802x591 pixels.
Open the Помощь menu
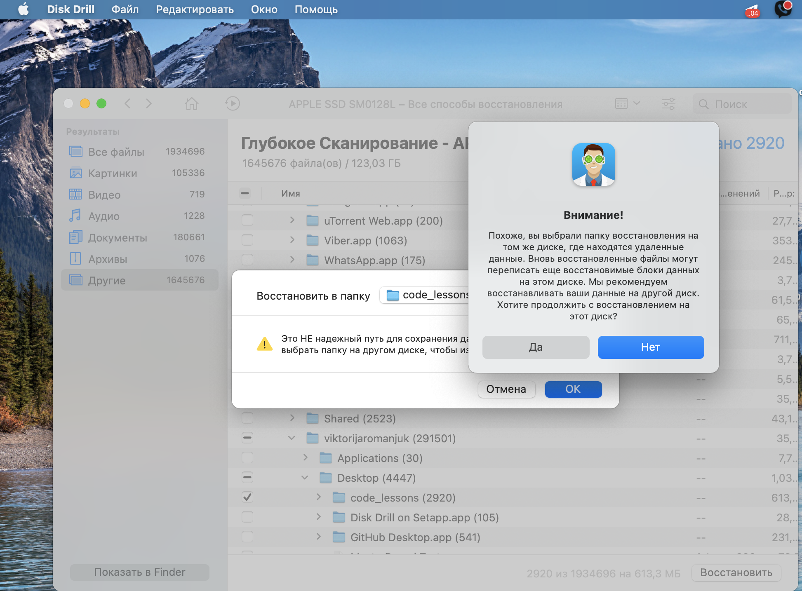click(316, 9)
